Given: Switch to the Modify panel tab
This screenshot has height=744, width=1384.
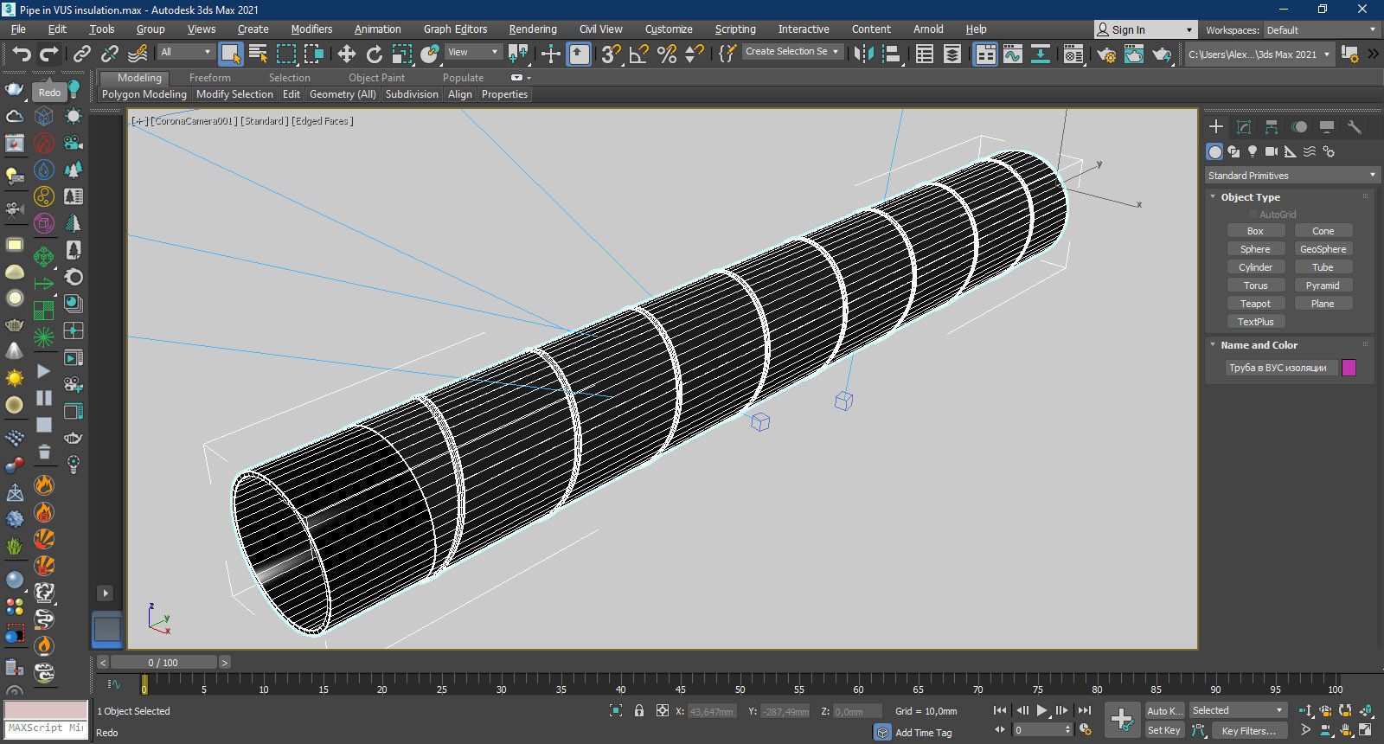Looking at the screenshot, I should 1243,126.
